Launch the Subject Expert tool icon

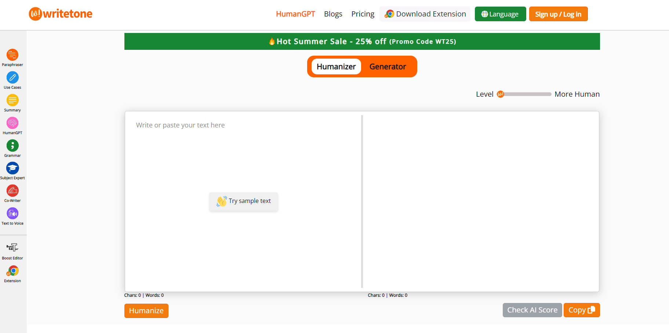[x=12, y=168]
